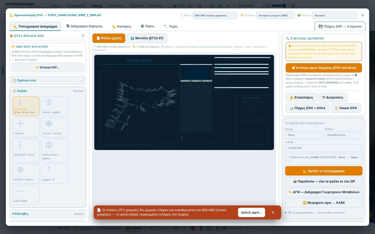Collapse the Πυξίδα section header
Image resolution: width=375 pixels, height=234 pixels.
coord(48,91)
